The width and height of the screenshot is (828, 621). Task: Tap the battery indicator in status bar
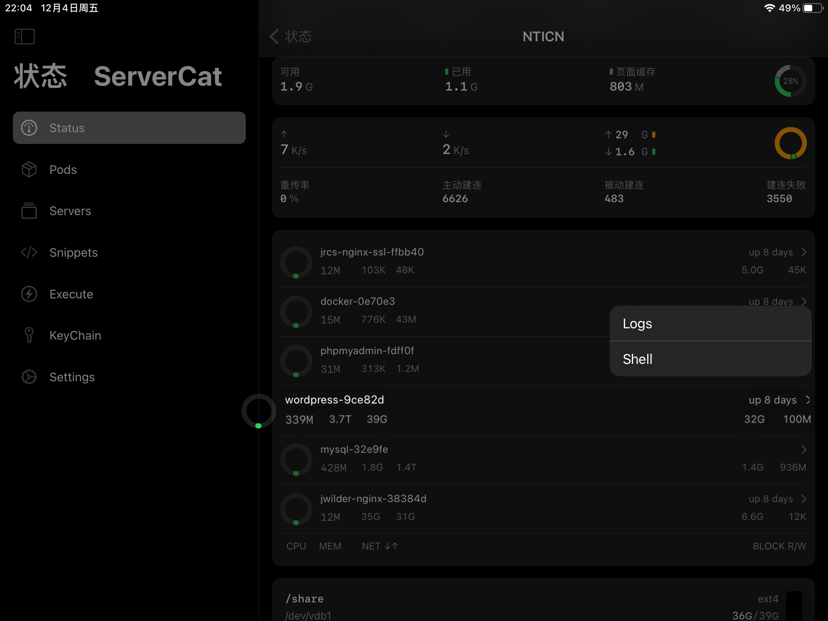[x=813, y=8]
